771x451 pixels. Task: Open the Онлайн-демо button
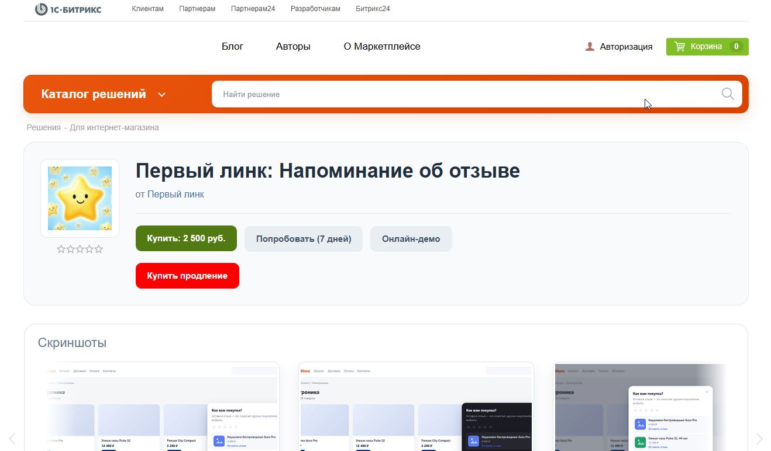click(x=411, y=239)
